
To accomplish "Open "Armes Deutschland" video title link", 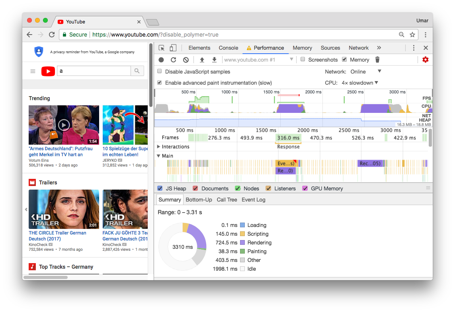I will click(x=61, y=151).
